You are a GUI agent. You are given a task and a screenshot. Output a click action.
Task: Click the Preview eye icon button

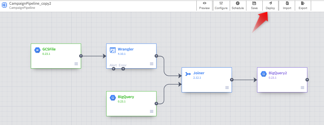[204, 6]
